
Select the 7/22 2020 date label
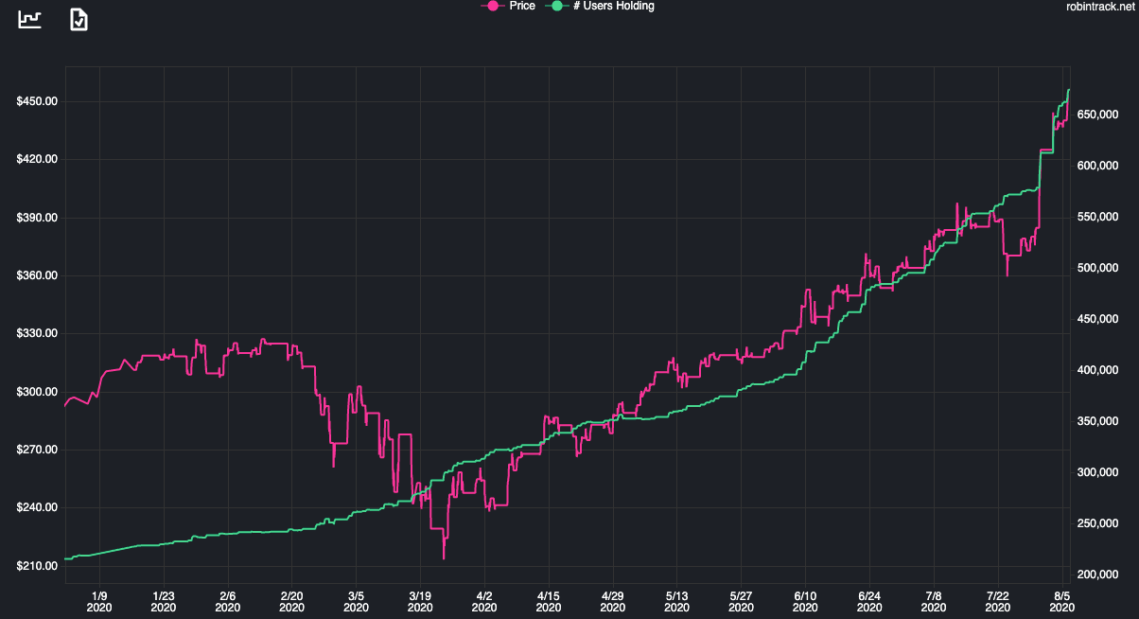(x=998, y=602)
